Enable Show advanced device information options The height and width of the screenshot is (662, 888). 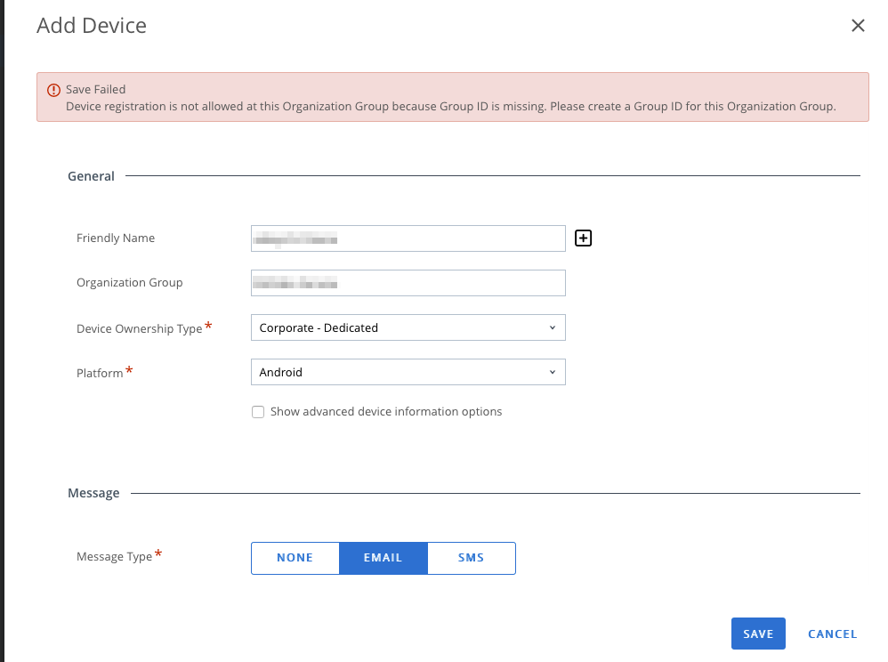click(258, 412)
